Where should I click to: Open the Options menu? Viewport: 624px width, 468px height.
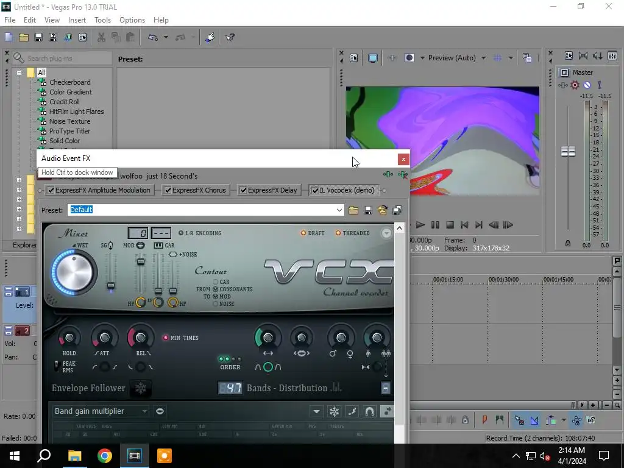pos(132,20)
